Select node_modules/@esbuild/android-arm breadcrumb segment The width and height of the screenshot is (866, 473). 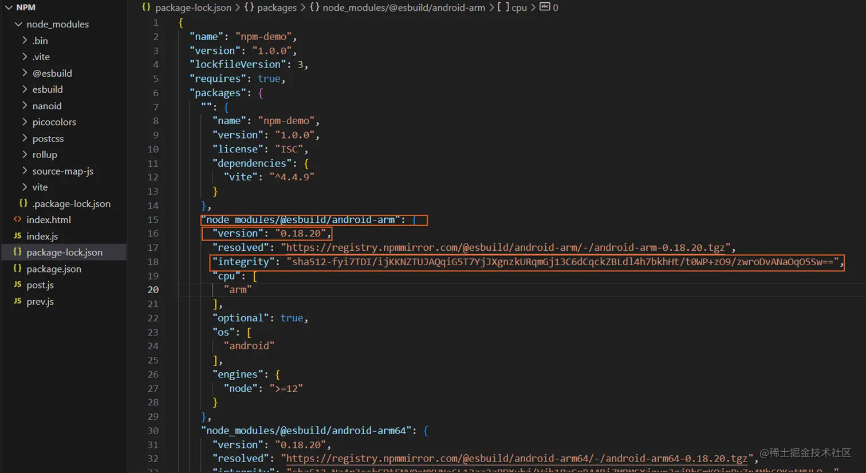404,7
